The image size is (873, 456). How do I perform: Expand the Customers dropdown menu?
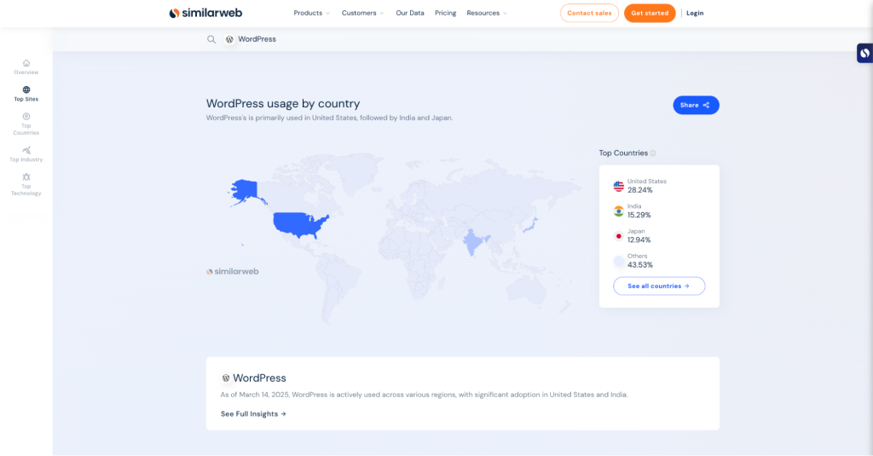pyautogui.click(x=362, y=13)
